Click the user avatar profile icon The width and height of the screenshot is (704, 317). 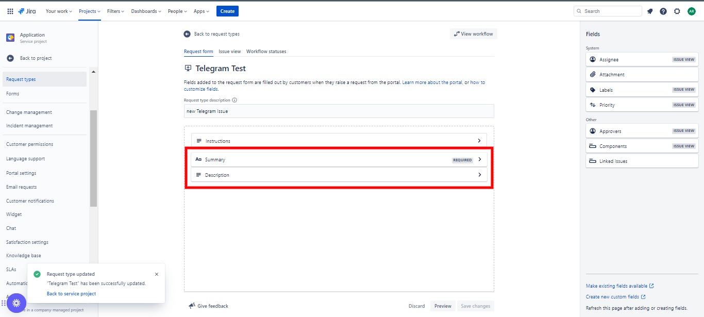coord(691,11)
